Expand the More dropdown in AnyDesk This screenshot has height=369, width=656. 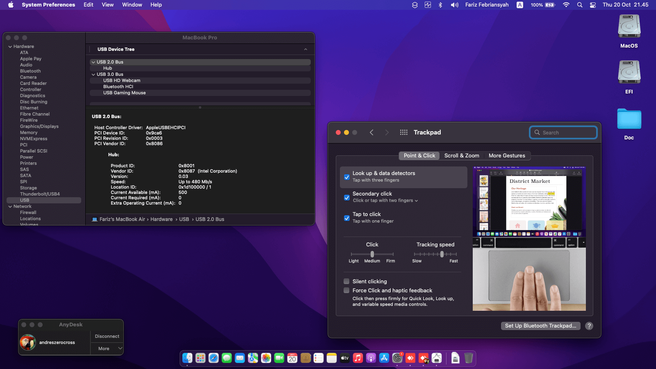[x=107, y=348]
